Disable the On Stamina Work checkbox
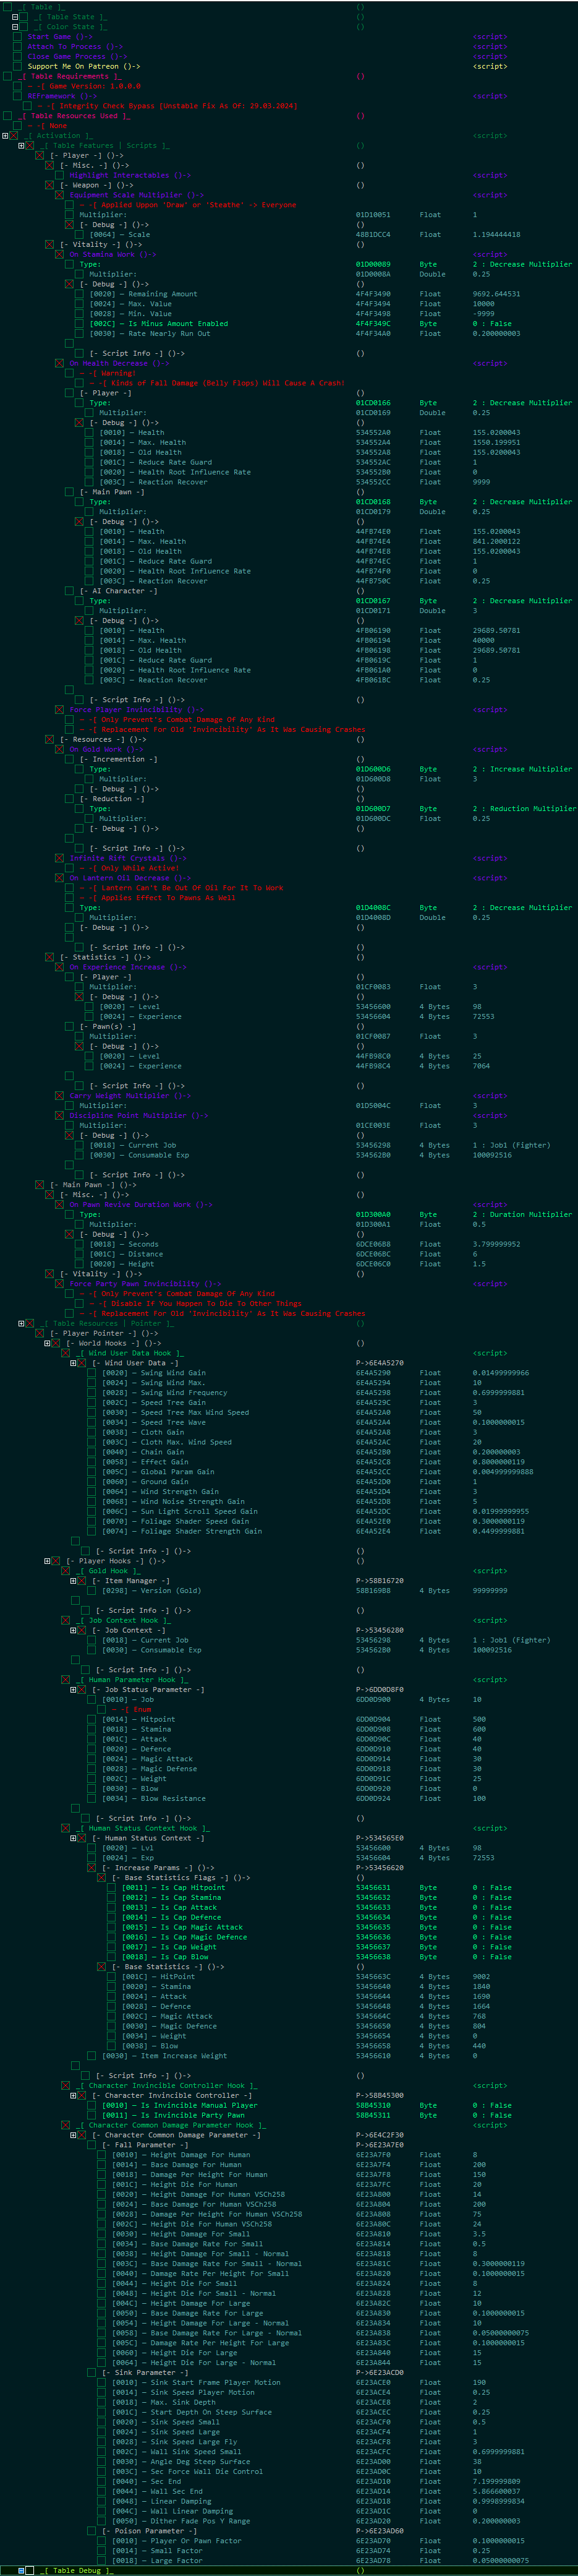Viewport: 578px width, 2576px height. [59, 254]
